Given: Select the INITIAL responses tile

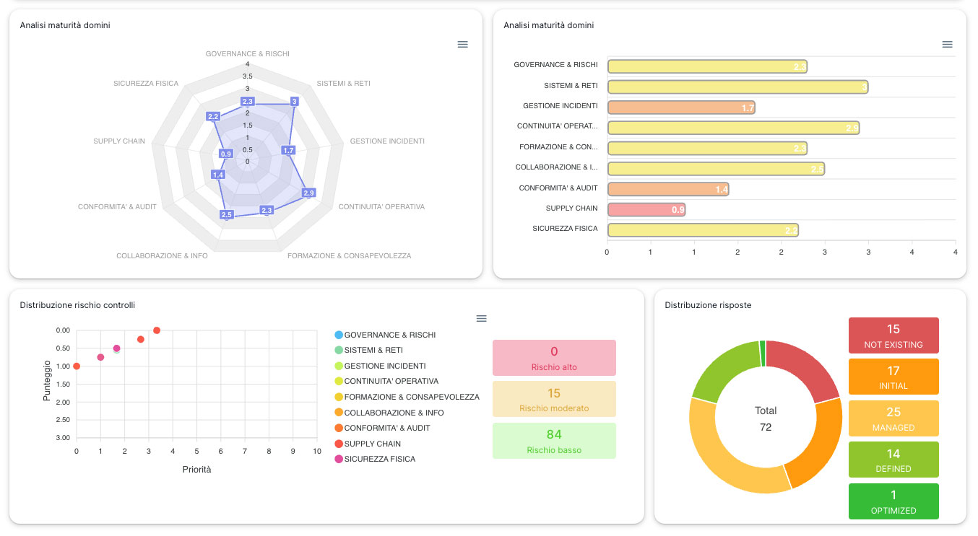Looking at the screenshot, I should tap(893, 377).
